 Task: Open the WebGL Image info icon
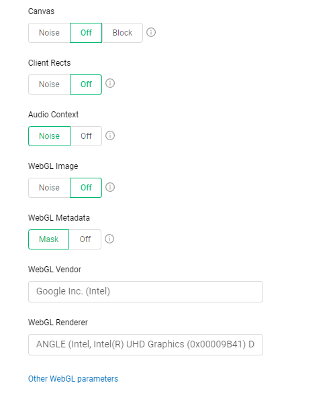110,187
